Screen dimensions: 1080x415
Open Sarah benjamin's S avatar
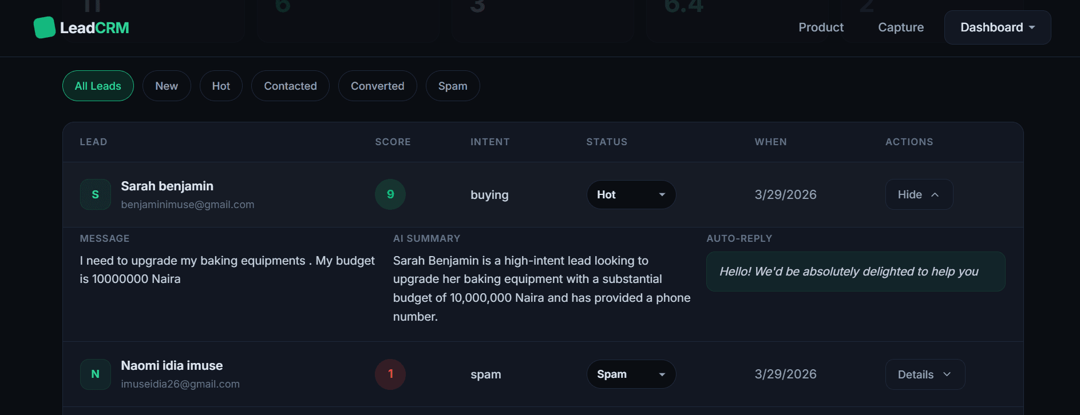[x=96, y=194]
